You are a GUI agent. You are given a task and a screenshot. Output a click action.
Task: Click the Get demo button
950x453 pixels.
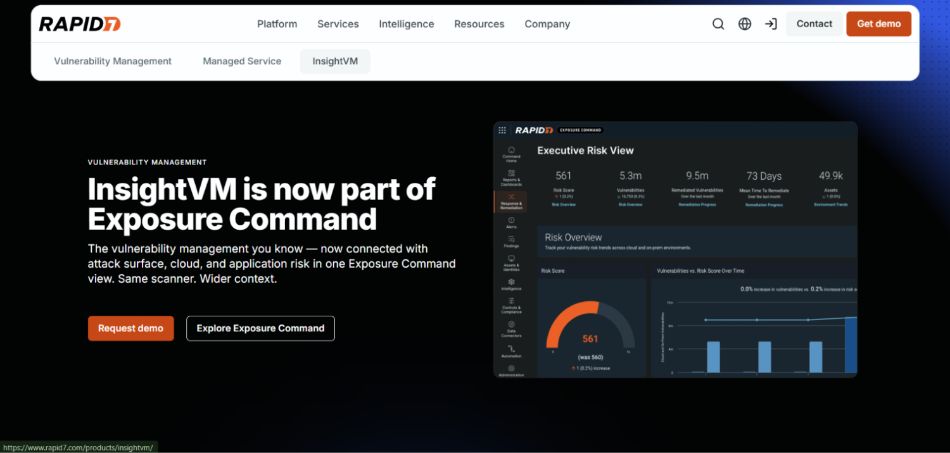point(879,24)
